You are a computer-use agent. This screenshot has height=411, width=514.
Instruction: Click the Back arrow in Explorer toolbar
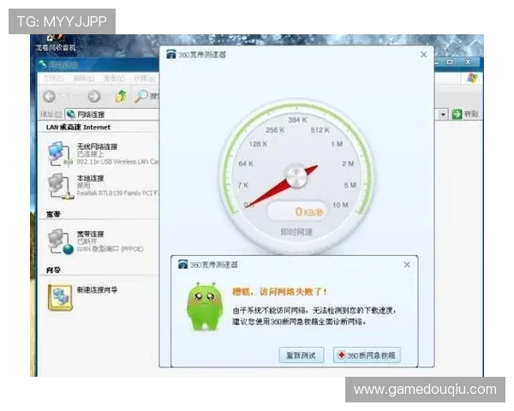(x=50, y=96)
